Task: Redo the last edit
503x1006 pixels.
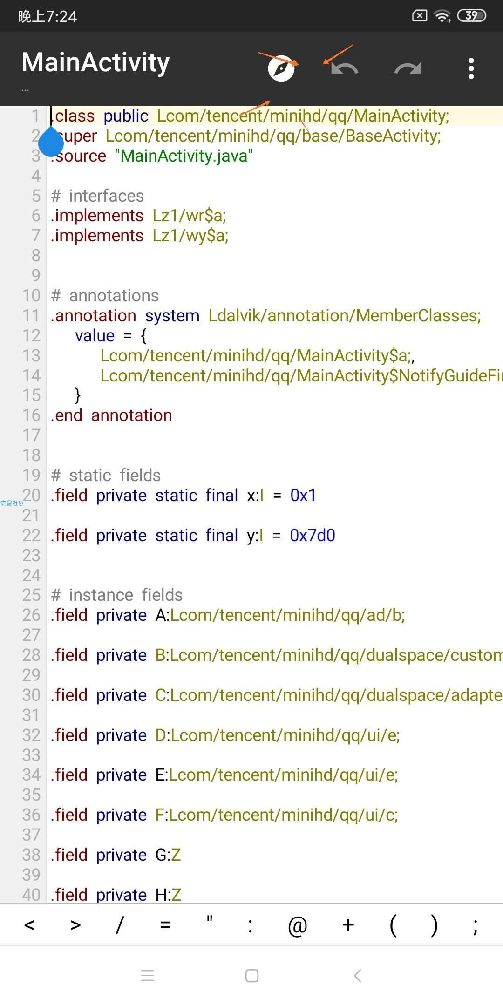Action: tap(408, 69)
